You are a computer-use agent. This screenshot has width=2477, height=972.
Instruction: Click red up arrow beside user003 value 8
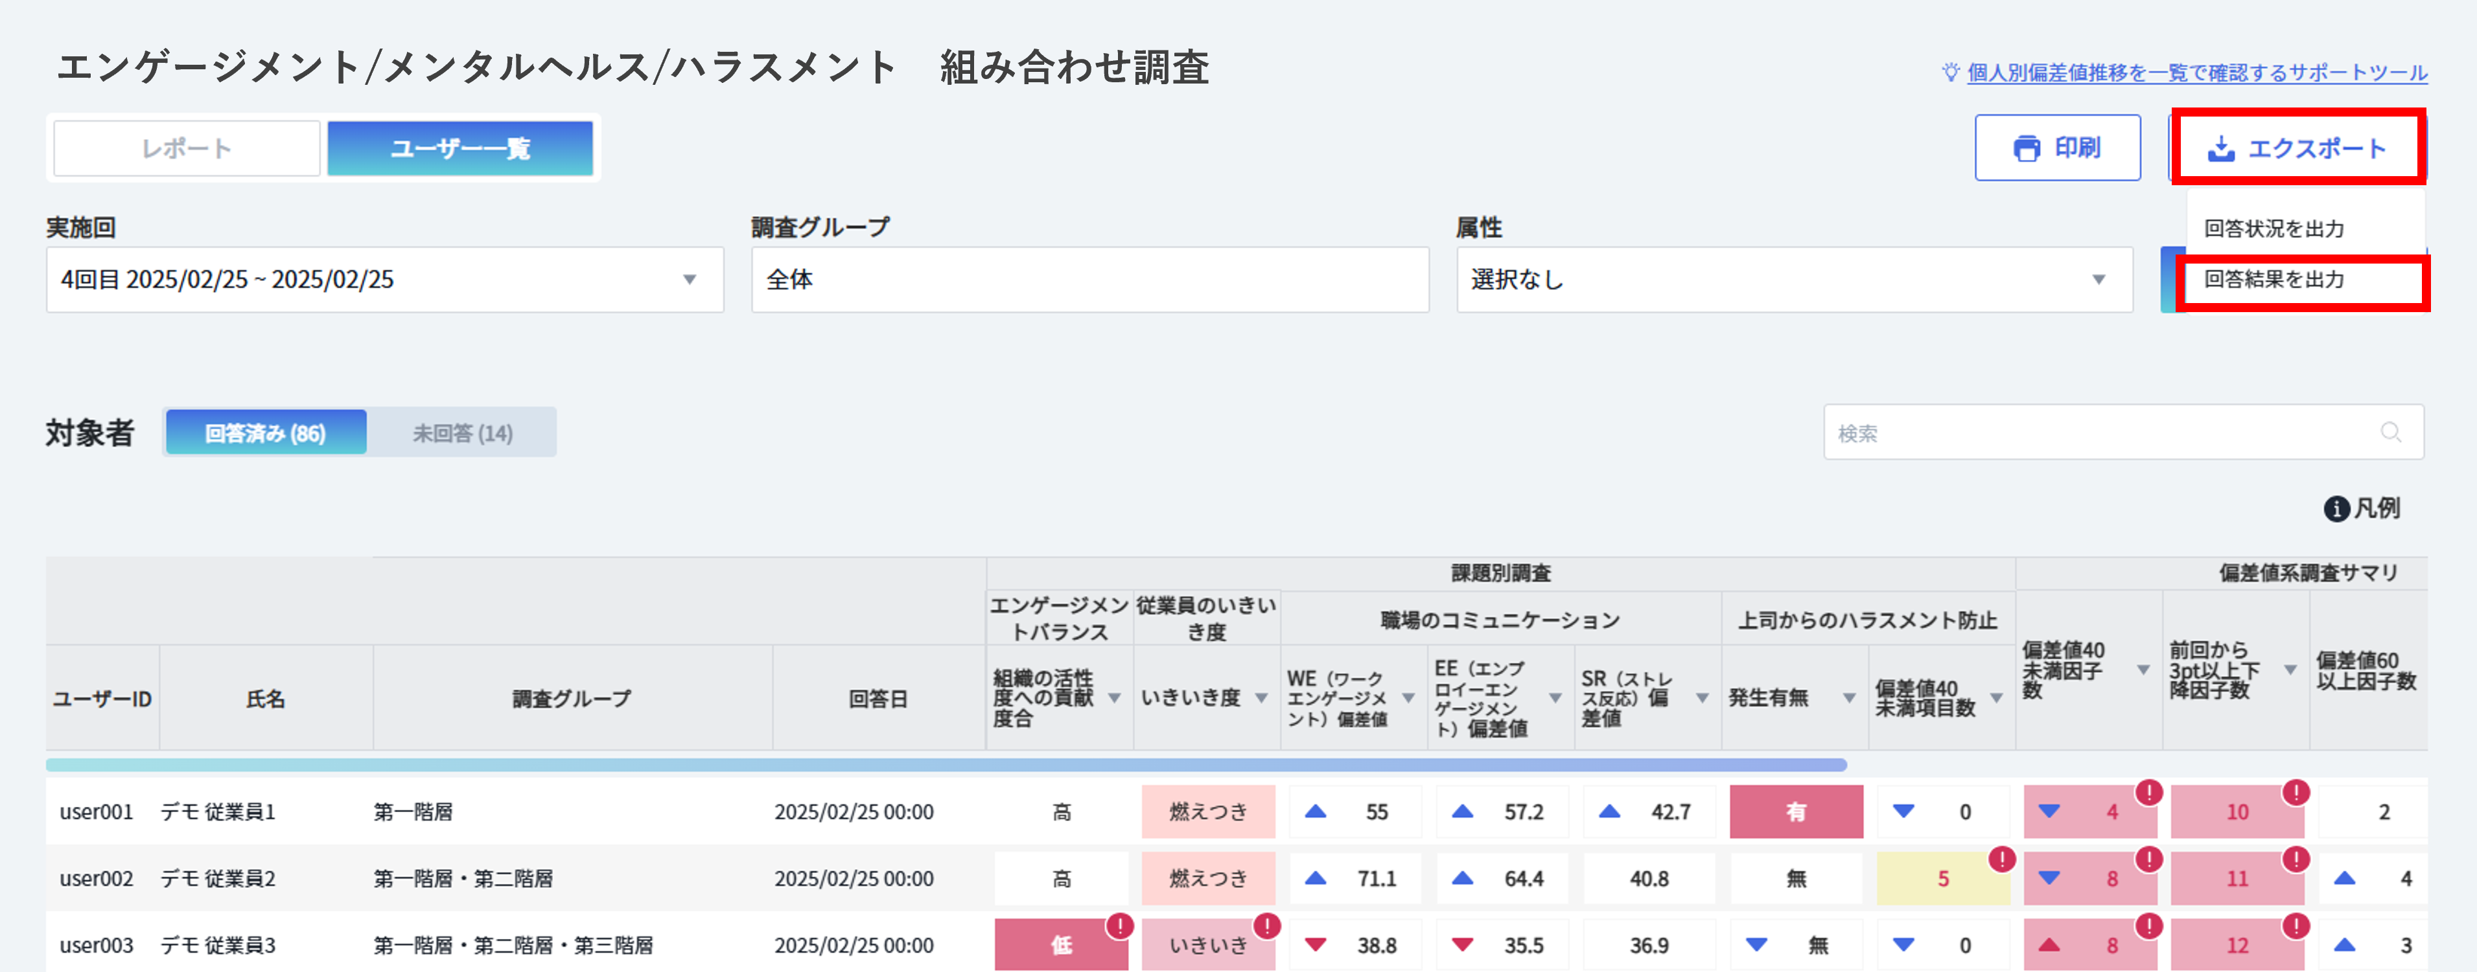(x=2049, y=945)
